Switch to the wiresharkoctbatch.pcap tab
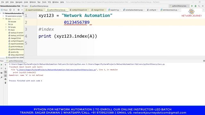205x115 pixels. (134, 10)
